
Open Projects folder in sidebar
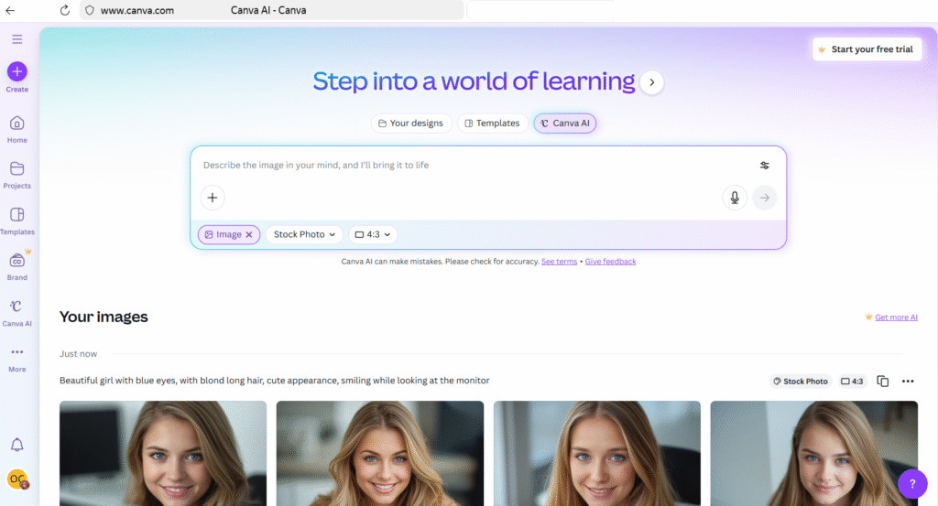[17, 169]
